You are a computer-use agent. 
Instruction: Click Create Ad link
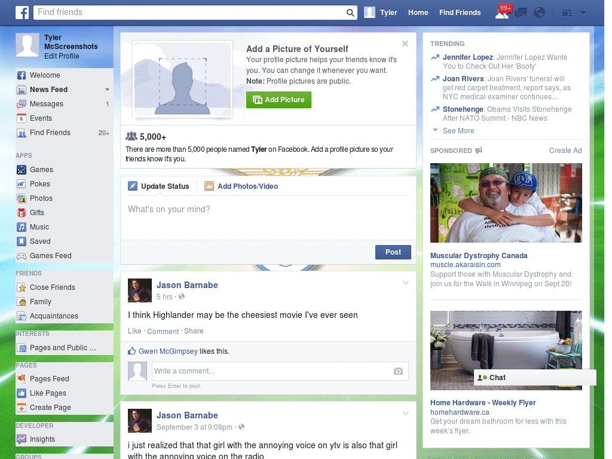[565, 151]
